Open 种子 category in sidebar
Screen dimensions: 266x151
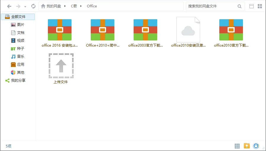[18, 49]
